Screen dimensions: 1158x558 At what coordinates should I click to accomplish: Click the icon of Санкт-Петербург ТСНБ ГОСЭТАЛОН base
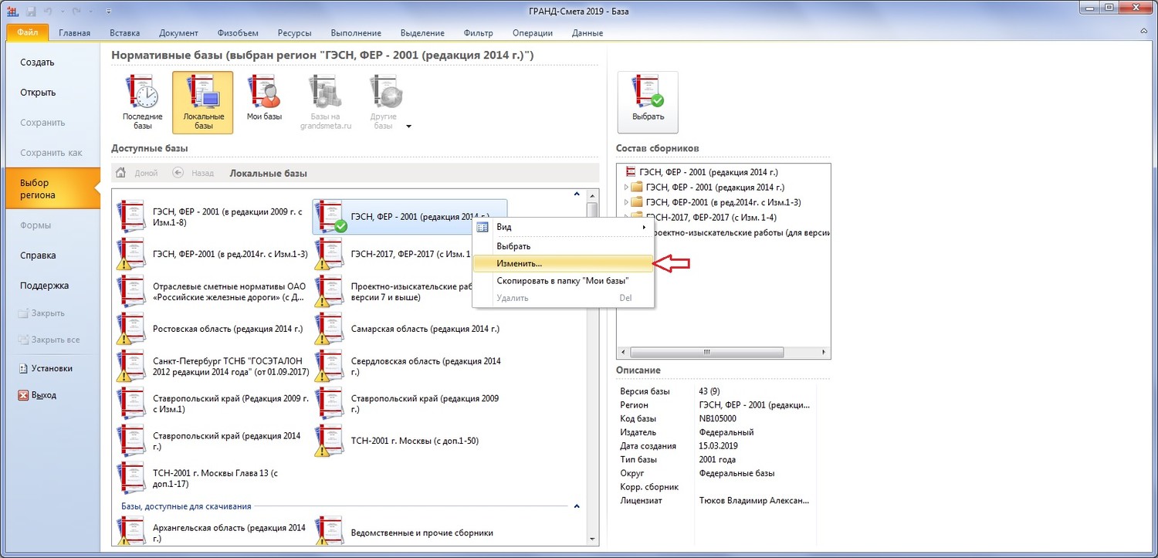[x=131, y=366]
